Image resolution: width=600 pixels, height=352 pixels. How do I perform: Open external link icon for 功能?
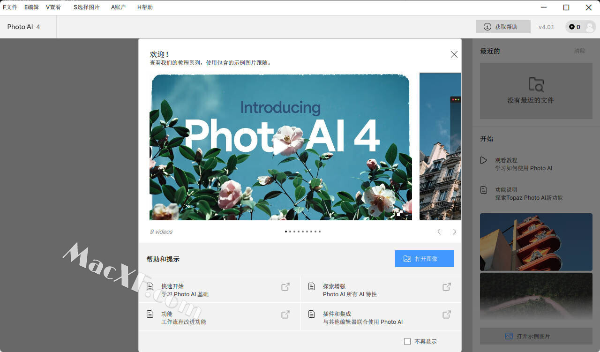click(285, 315)
